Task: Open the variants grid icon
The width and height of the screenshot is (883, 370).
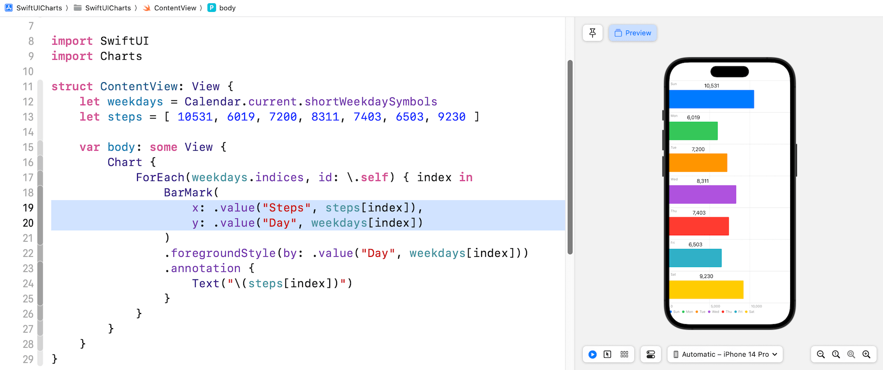Action: (624, 354)
